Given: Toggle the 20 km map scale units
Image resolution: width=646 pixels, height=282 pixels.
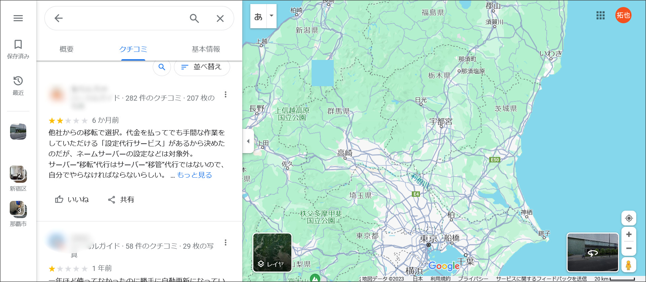Looking at the screenshot, I should click(614, 279).
